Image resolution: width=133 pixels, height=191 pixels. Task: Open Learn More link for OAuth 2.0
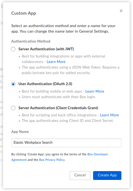[x=95, y=91]
